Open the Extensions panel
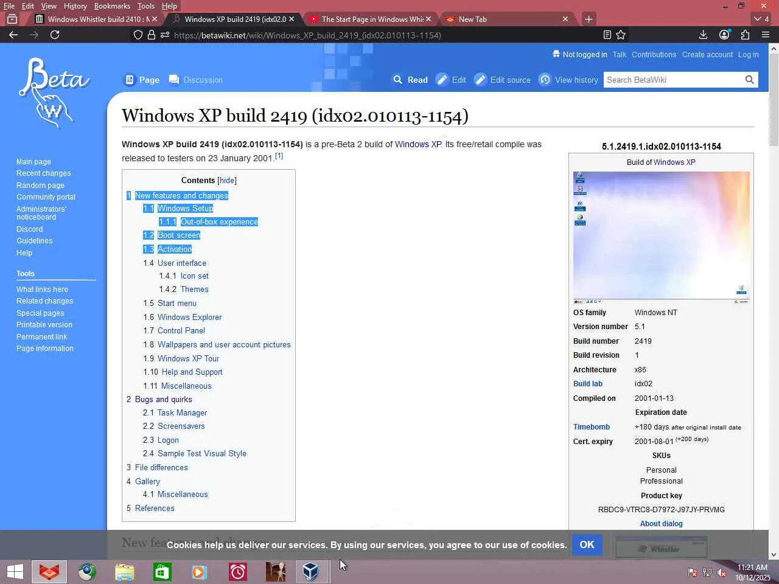 click(x=745, y=35)
